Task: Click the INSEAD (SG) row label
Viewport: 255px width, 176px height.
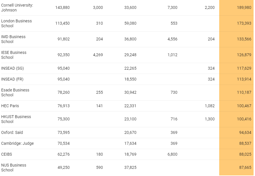Action: coord(13,68)
